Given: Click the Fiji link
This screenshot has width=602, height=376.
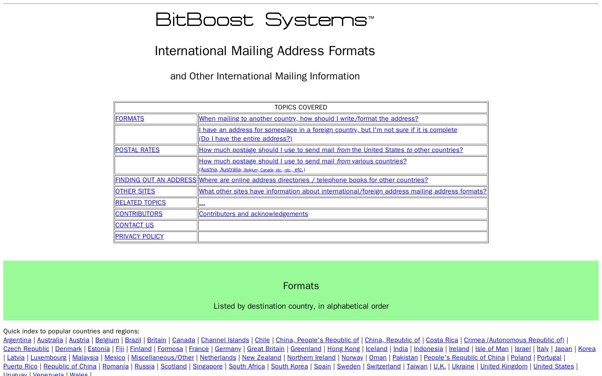Looking at the screenshot, I should coord(120,349).
